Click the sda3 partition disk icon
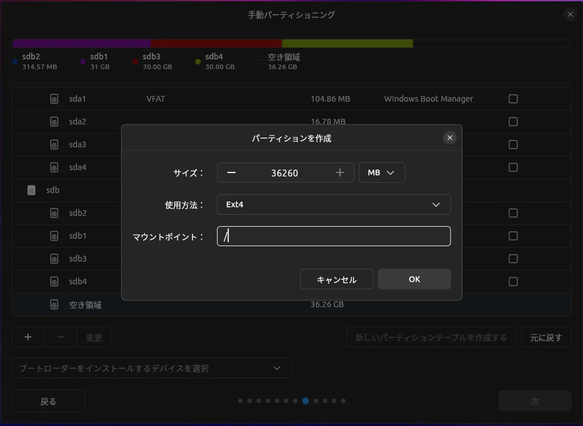The image size is (583, 426). 54,144
